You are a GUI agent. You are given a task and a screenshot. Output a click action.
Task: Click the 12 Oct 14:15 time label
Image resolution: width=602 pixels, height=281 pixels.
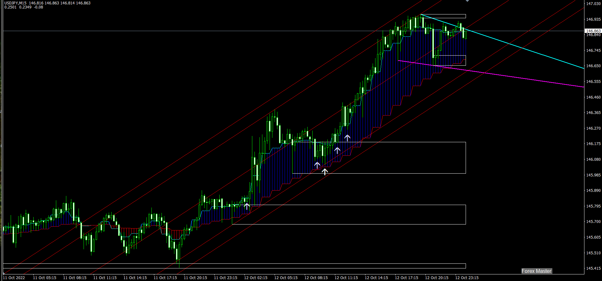click(376, 278)
